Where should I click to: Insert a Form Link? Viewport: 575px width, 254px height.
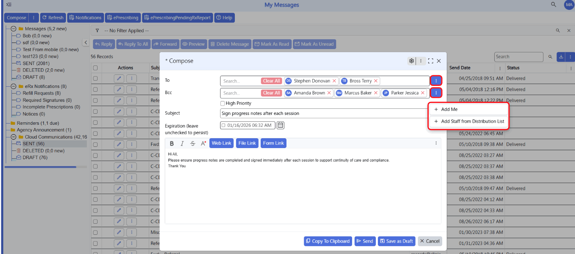273,143
